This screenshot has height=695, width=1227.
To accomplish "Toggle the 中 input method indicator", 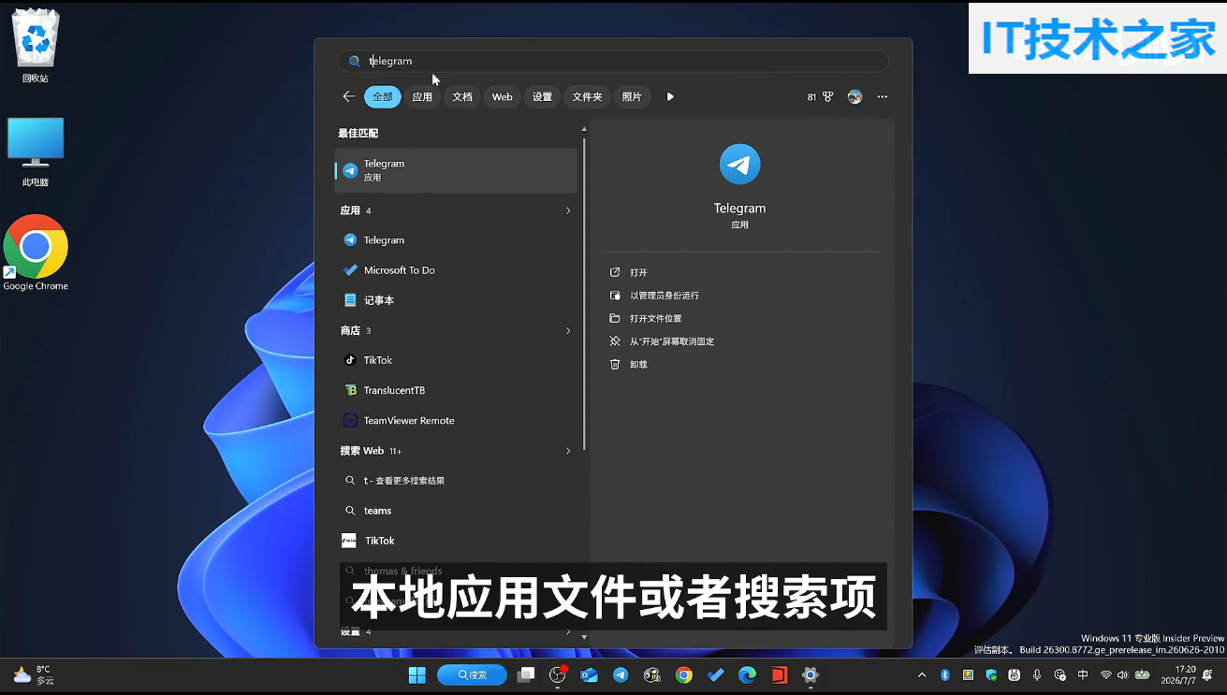I will [1083, 674].
